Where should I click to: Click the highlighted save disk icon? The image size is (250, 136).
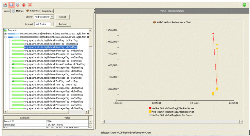12,5
